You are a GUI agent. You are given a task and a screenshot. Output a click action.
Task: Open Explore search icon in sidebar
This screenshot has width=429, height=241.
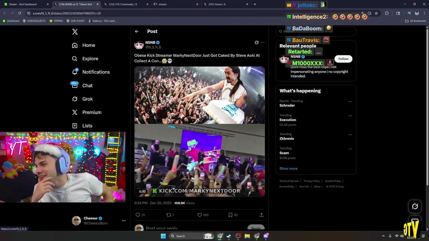pos(75,59)
